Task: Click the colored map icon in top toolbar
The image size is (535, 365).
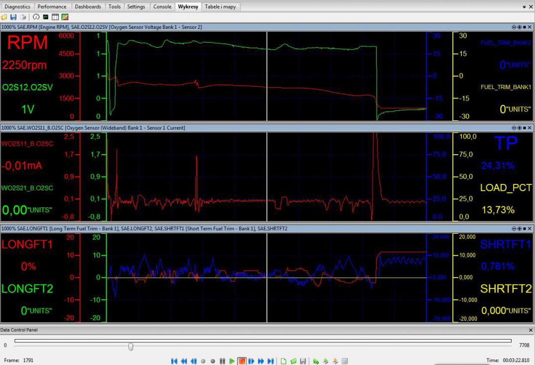Action: [x=65, y=17]
